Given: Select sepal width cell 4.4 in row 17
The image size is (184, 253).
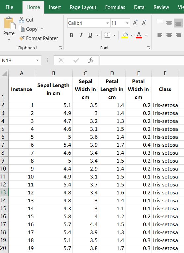Looking at the screenshot, I should coord(85,224).
